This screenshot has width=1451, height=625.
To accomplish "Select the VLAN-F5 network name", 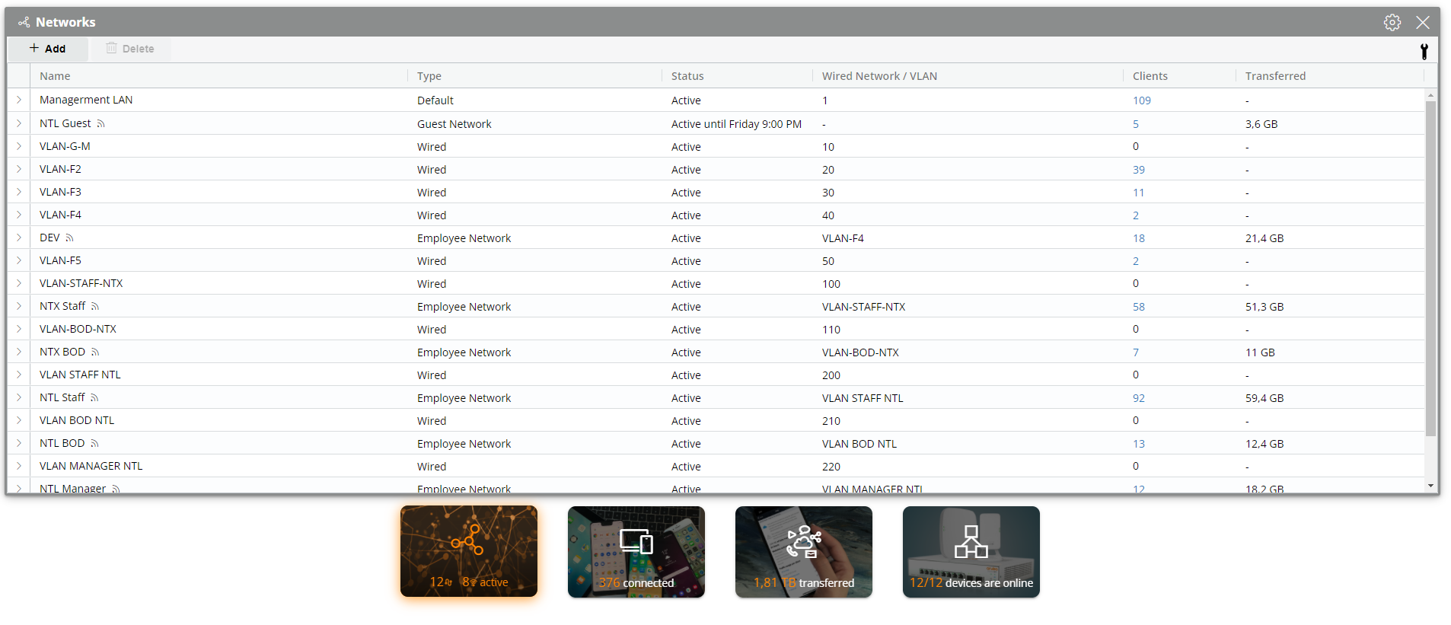I will click(x=60, y=260).
